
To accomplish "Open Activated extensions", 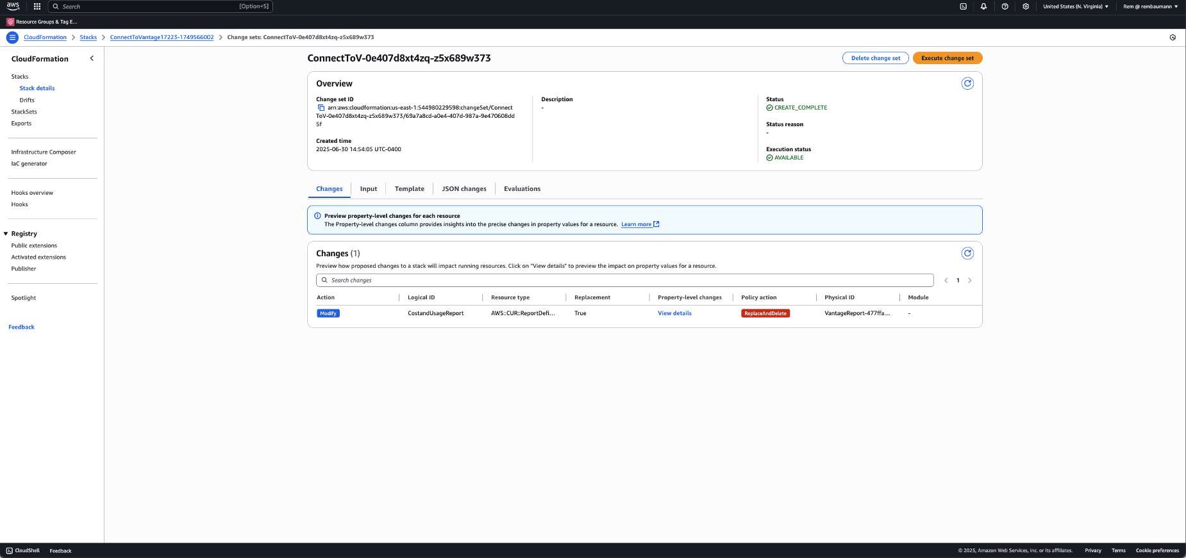I will tap(38, 258).
